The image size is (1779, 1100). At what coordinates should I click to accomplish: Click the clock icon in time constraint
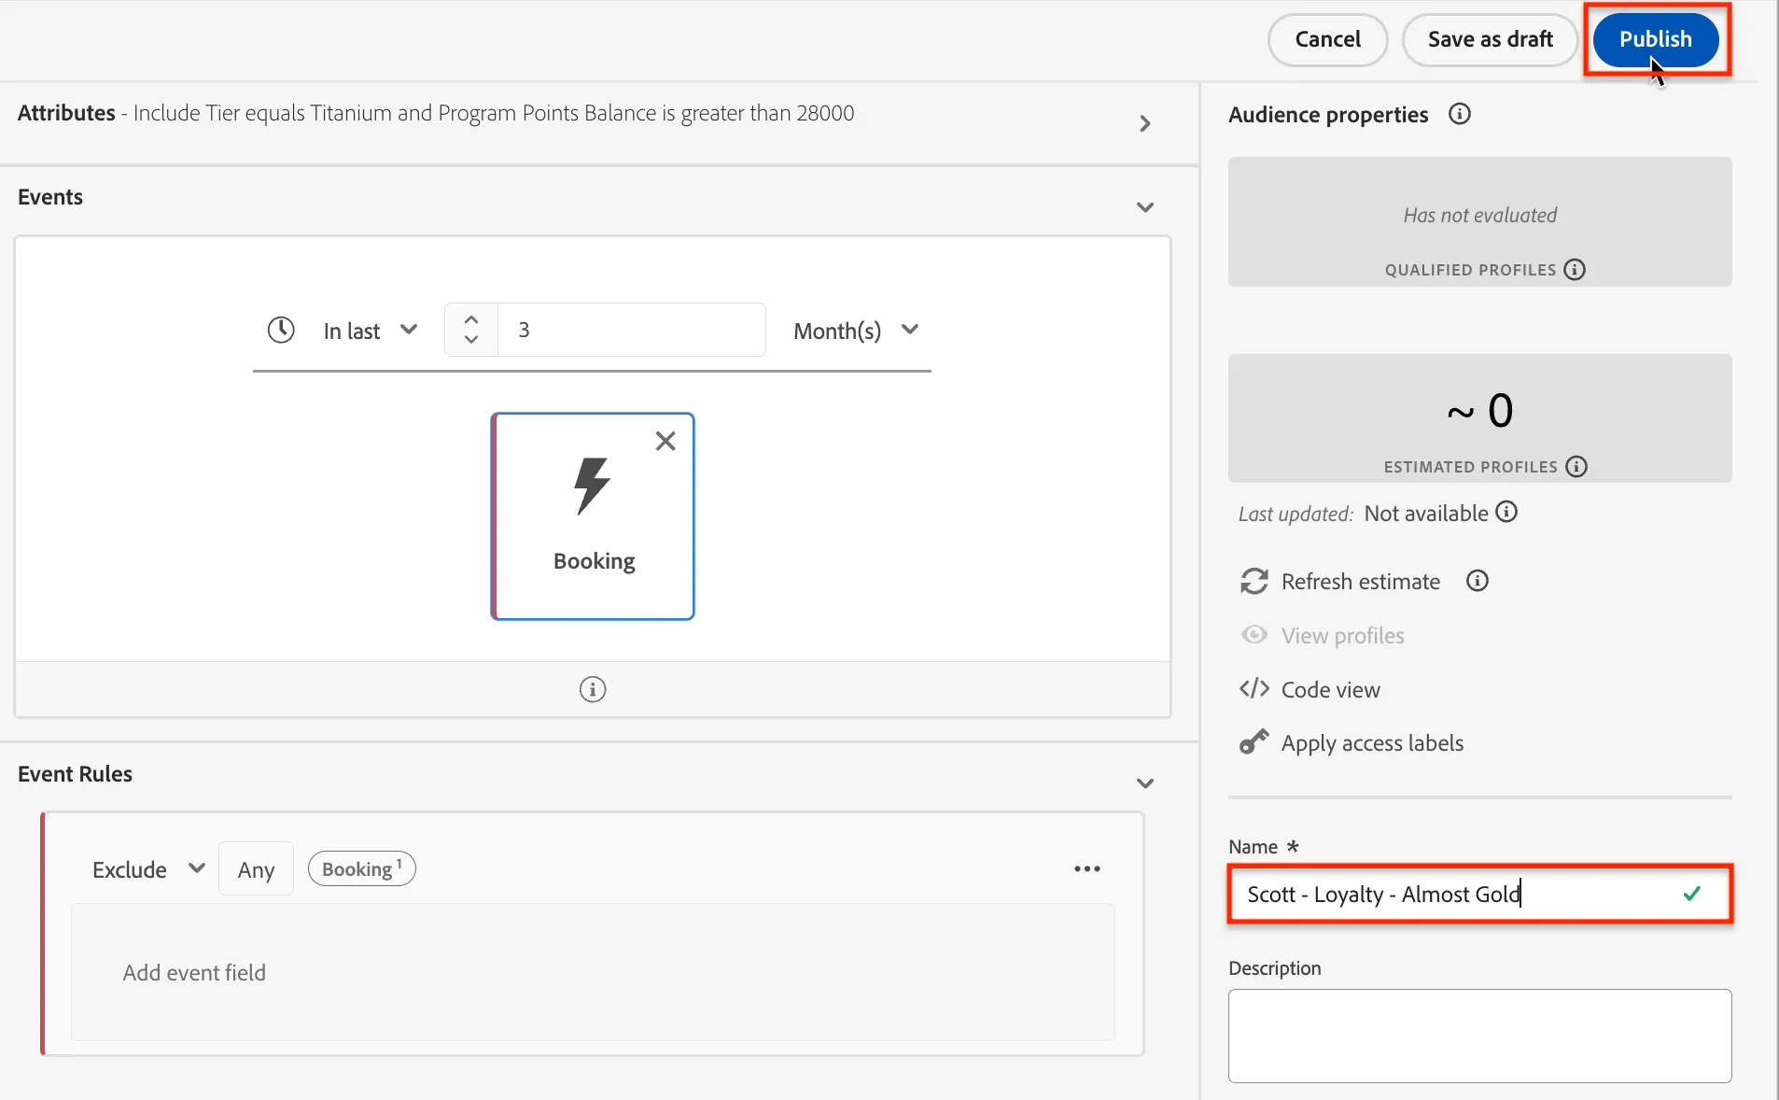coord(281,330)
